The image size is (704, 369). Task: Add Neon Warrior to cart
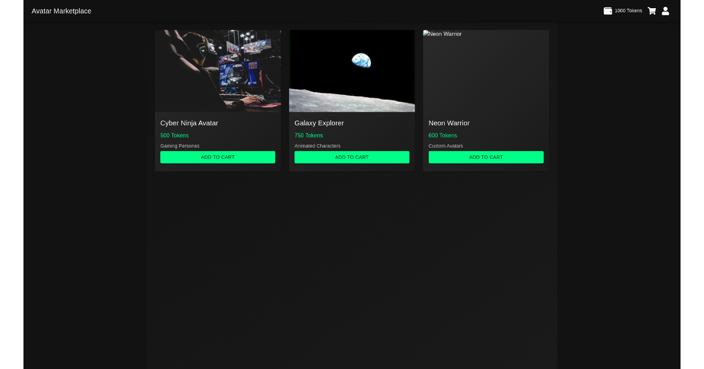click(x=486, y=157)
